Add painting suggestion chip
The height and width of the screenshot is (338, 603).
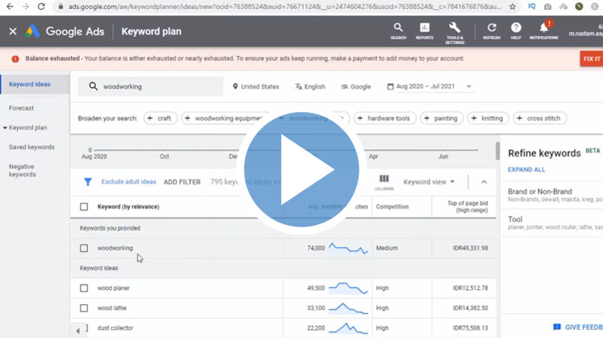click(441, 118)
